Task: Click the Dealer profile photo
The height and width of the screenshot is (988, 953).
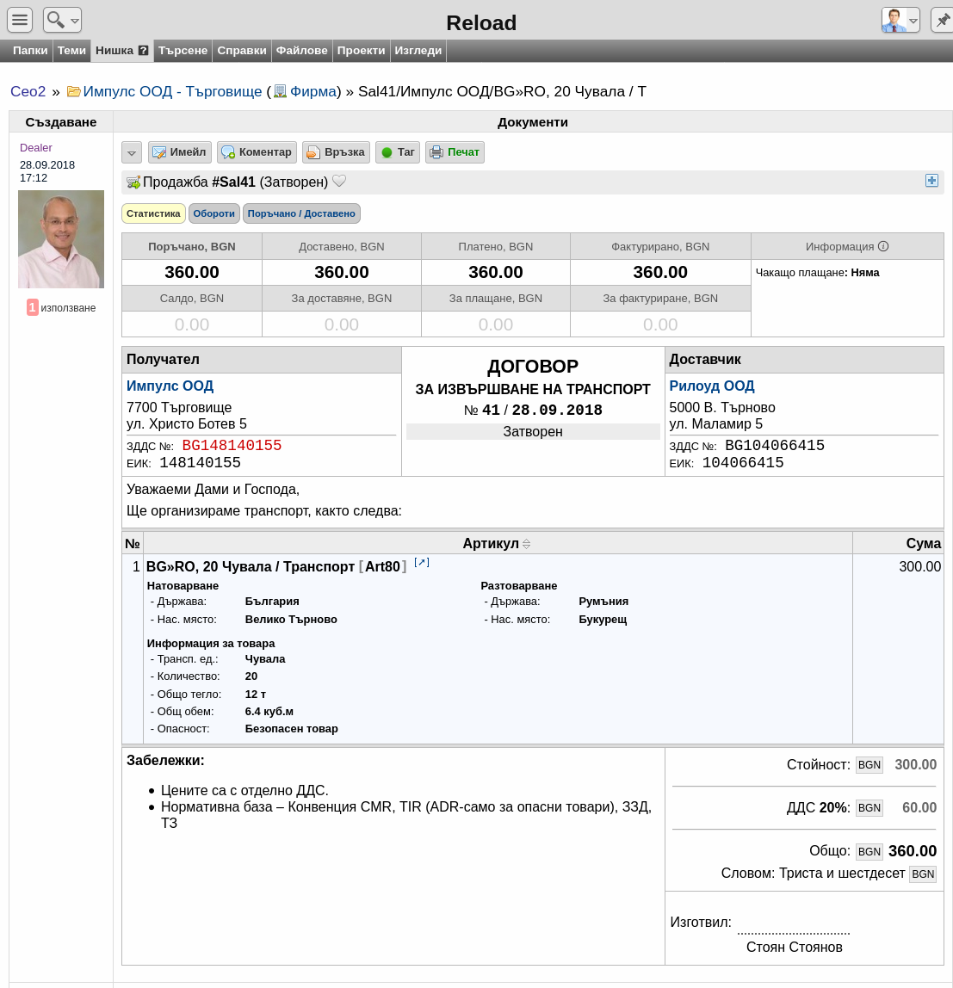Action: [x=61, y=239]
